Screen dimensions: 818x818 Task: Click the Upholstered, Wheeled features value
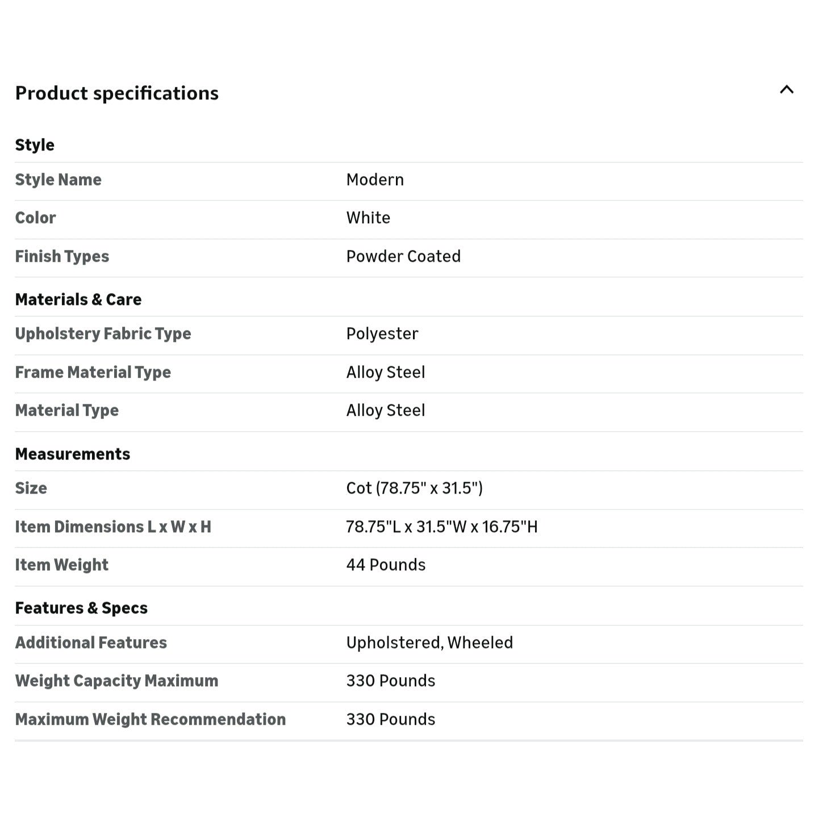pyautogui.click(x=429, y=643)
